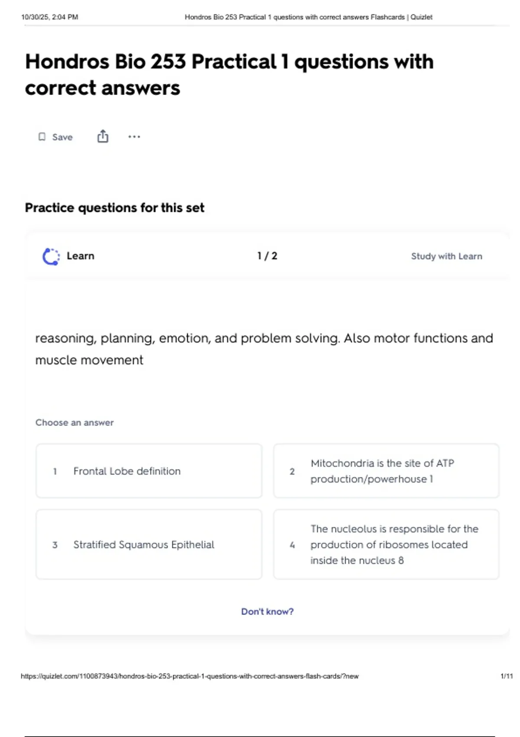Click the Save button label
This screenshot has height=737, width=520.
tap(62, 137)
